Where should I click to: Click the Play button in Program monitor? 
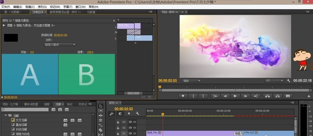(235, 96)
